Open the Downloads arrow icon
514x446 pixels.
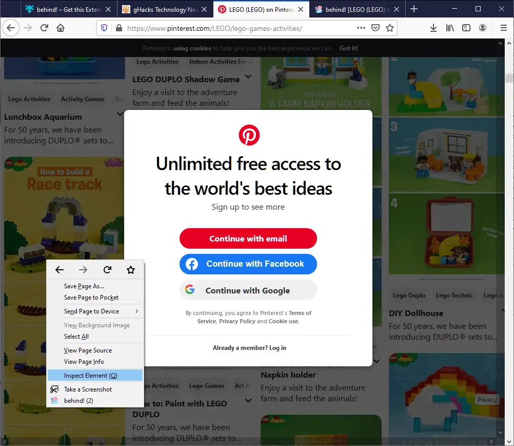pos(433,28)
